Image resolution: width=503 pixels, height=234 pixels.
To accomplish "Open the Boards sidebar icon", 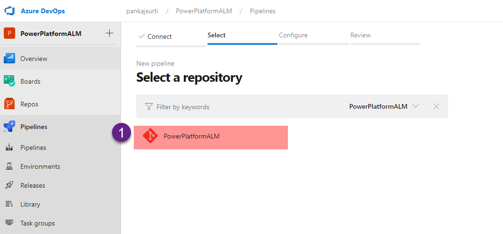I will click(x=9, y=81).
